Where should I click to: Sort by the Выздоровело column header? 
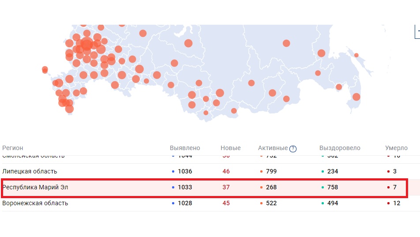point(340,148)
